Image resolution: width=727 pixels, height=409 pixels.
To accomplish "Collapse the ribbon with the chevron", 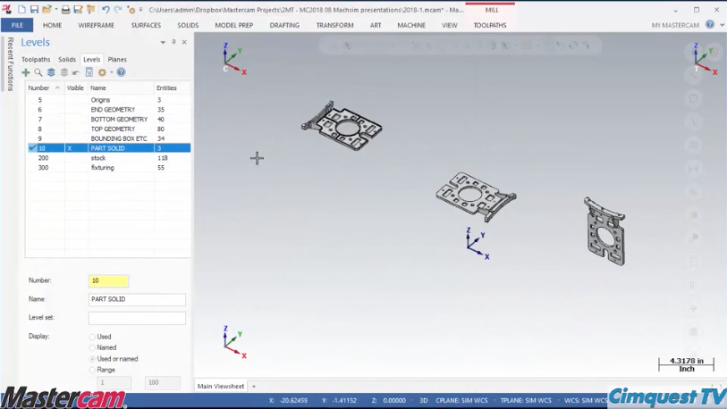I will (x=722, y=25).
